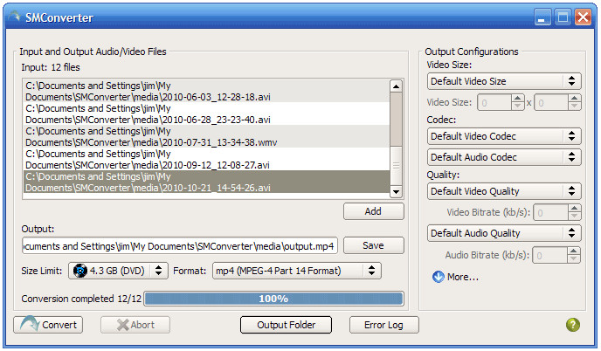This screenshot has width=601, height=351.
Task: Open the Output Folder
Action: coord(286,325)
